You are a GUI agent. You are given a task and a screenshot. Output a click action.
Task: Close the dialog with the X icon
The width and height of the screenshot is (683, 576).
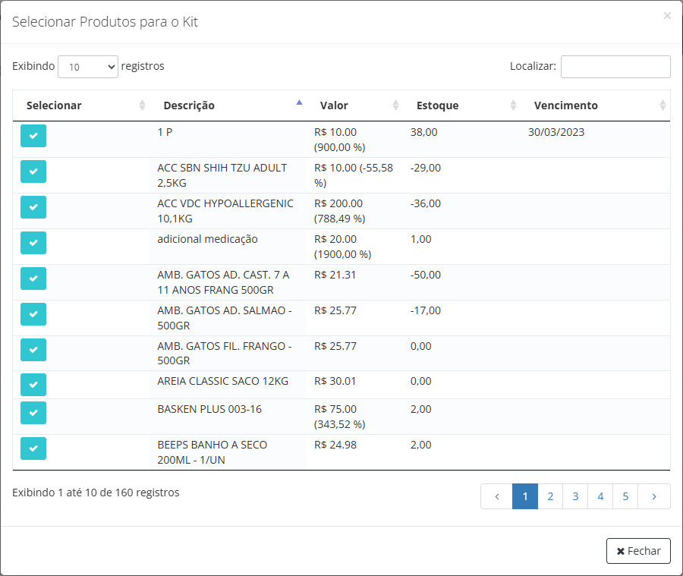667,16
